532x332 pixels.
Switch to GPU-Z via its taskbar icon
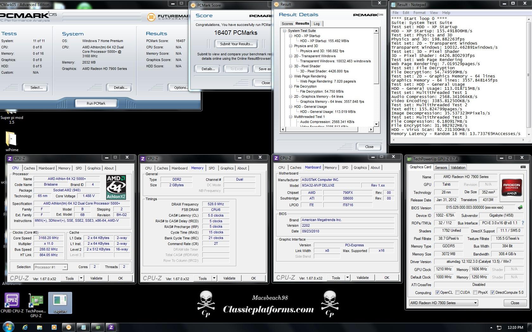(x=98, y=327)
